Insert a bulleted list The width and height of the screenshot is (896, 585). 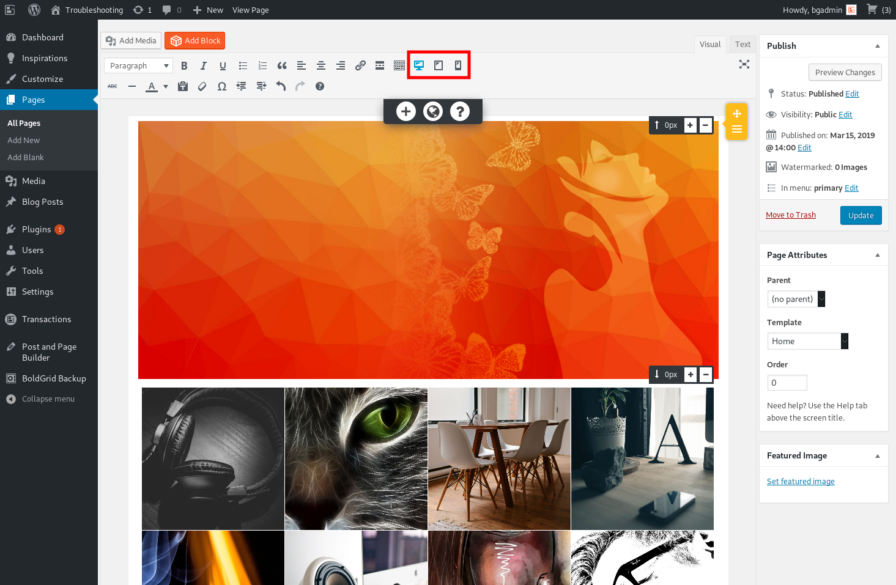(243, 65)
